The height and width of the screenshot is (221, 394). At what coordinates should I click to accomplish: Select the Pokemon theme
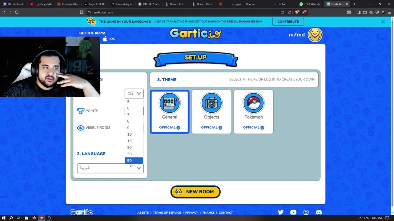[253, 112]
